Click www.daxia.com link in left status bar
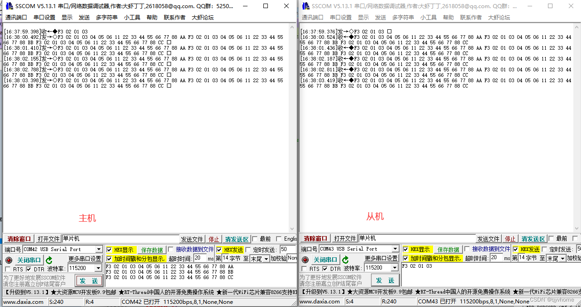Viewport: 581px width, 307px height. 24,302
